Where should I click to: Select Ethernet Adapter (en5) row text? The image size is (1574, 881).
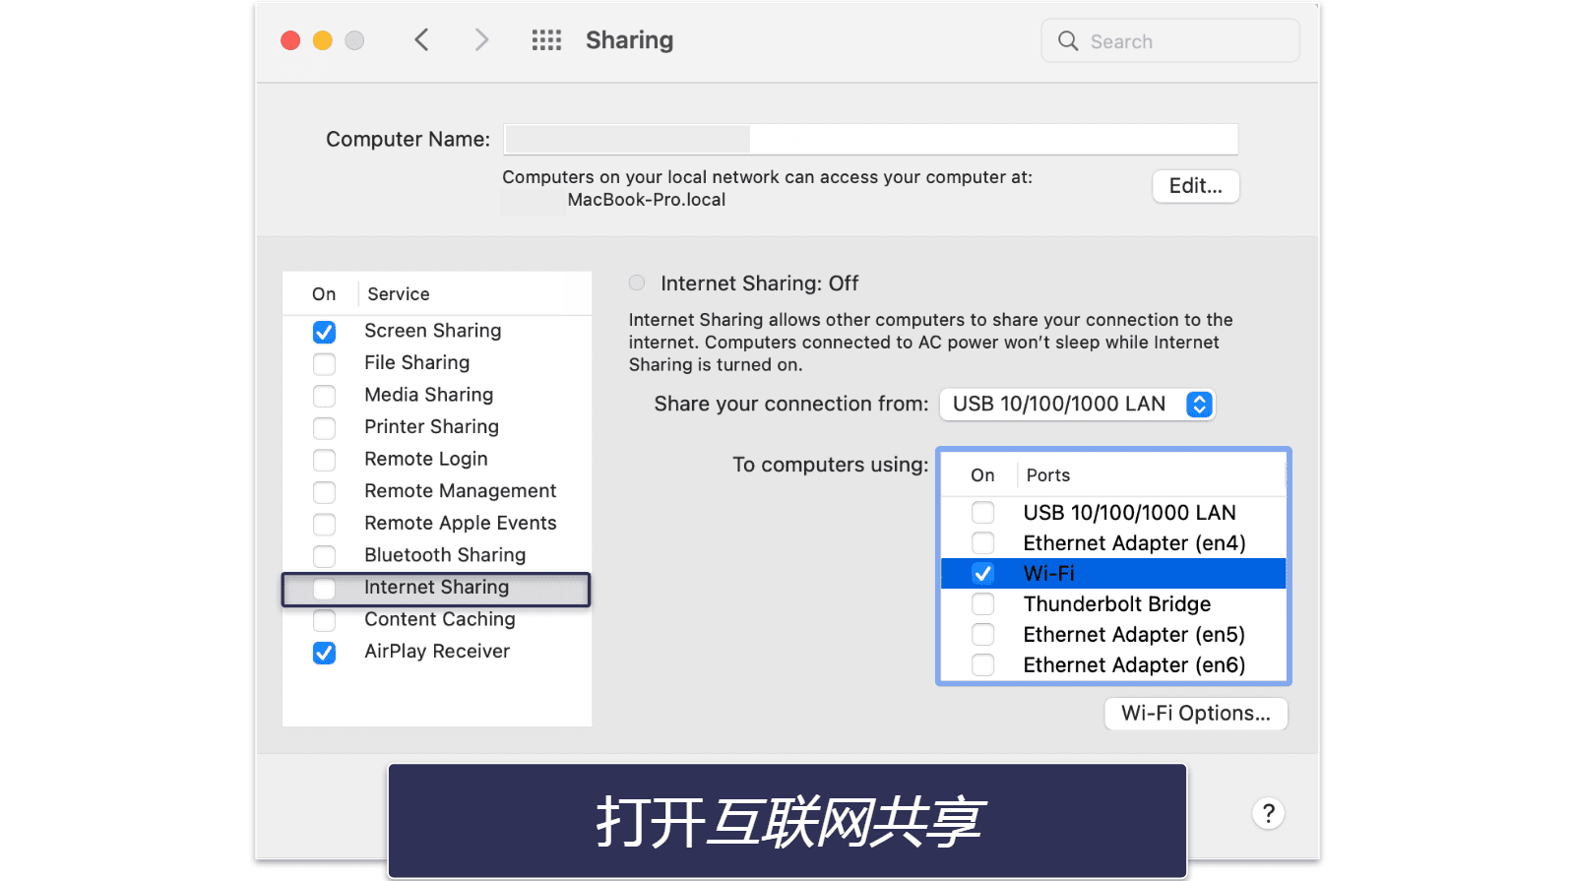tap(1134, 635)
